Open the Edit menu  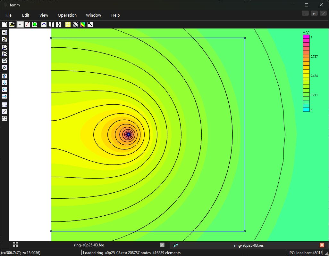tap(26, 15)
